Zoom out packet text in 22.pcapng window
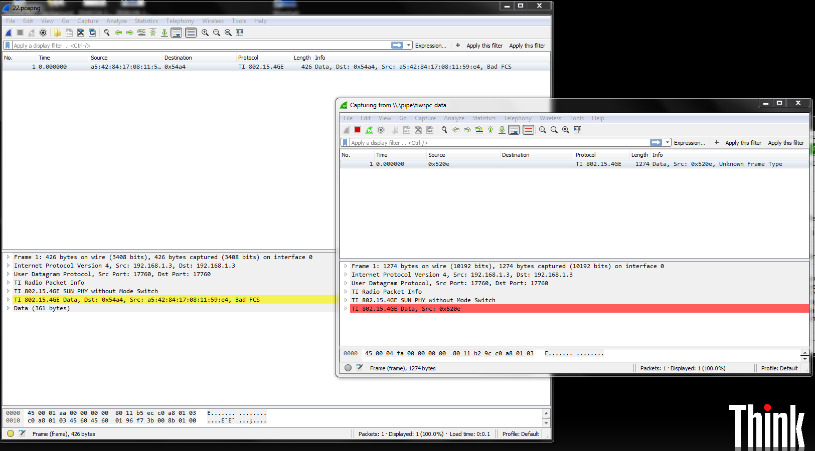Viewport: 815px width, 451px height. (217, 33)
